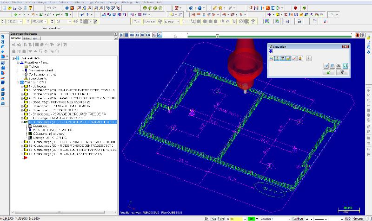The height and width of the screenshot is (221, 372).
Task: Stop the simulation playback
Action: (126, 35)
